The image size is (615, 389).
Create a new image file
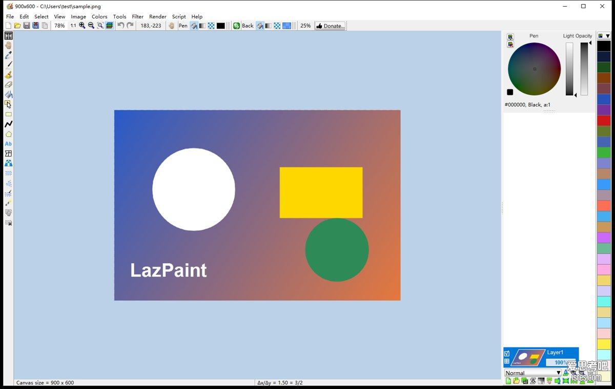pos(8,26)
